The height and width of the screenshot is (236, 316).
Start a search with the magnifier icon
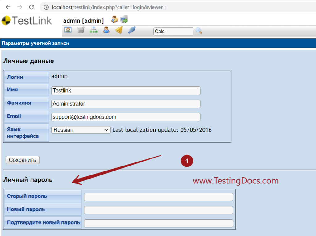tap(198, 31)
